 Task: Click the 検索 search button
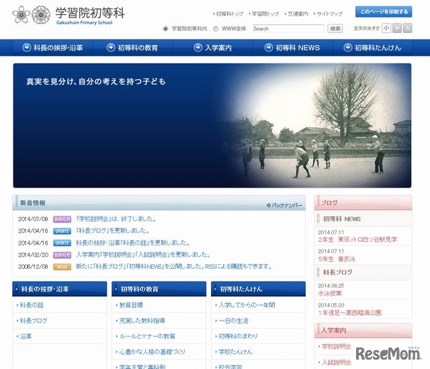pos(335,28)
